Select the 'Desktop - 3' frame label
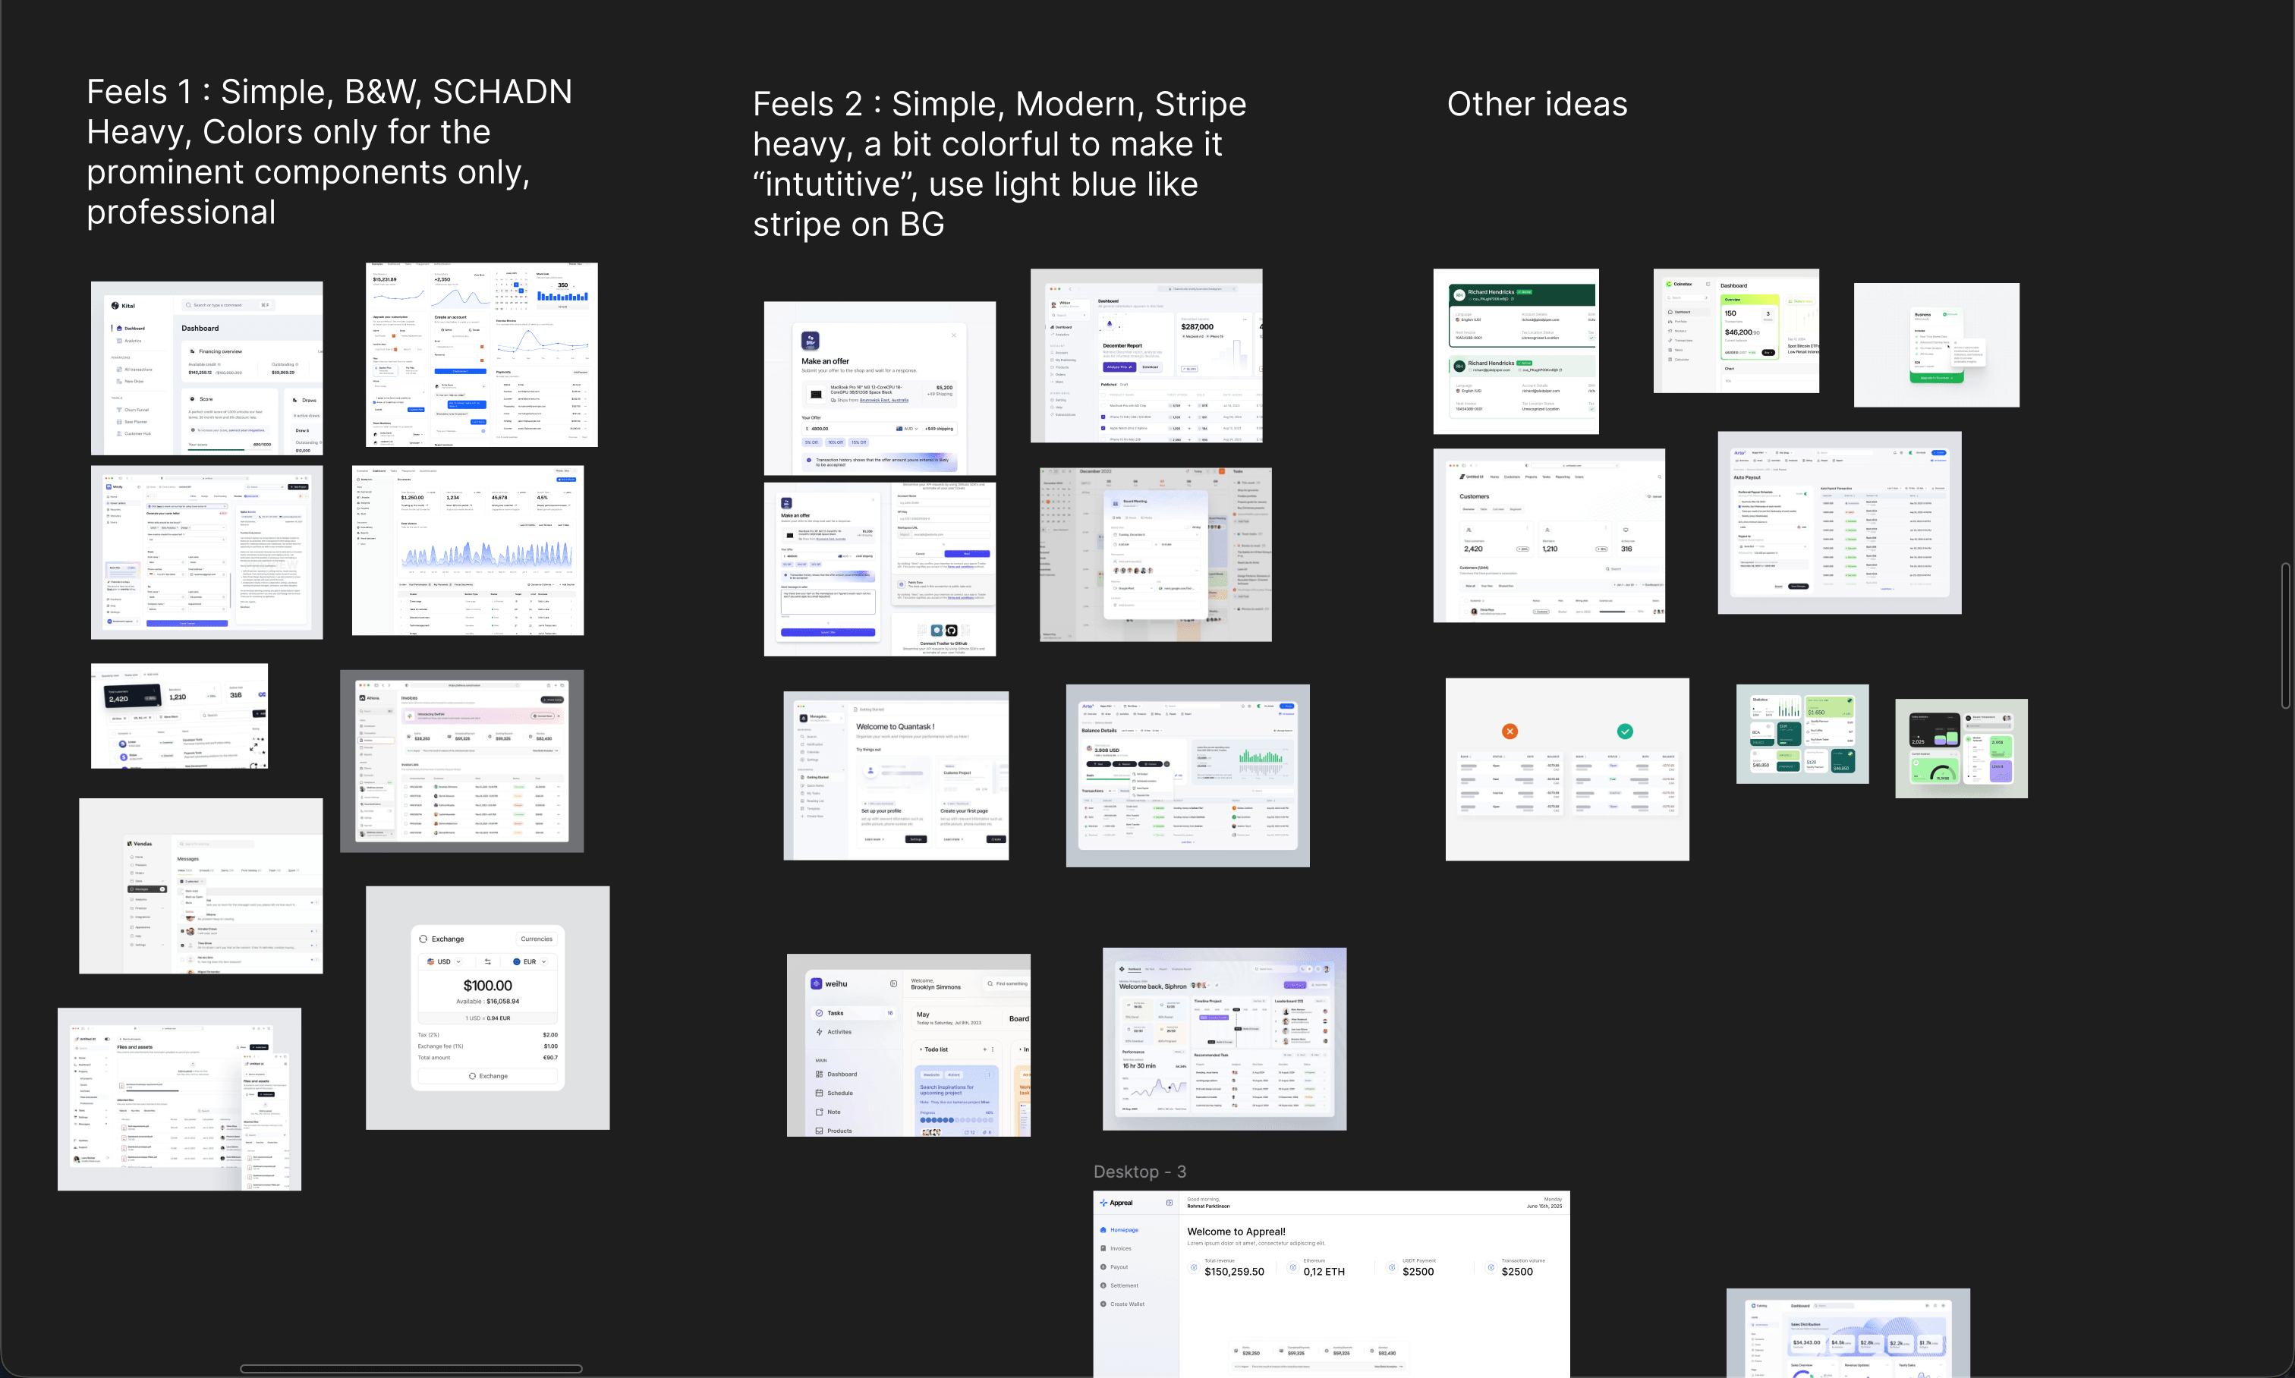Screen dimensions: 2295x1378 (1140, 1172)
